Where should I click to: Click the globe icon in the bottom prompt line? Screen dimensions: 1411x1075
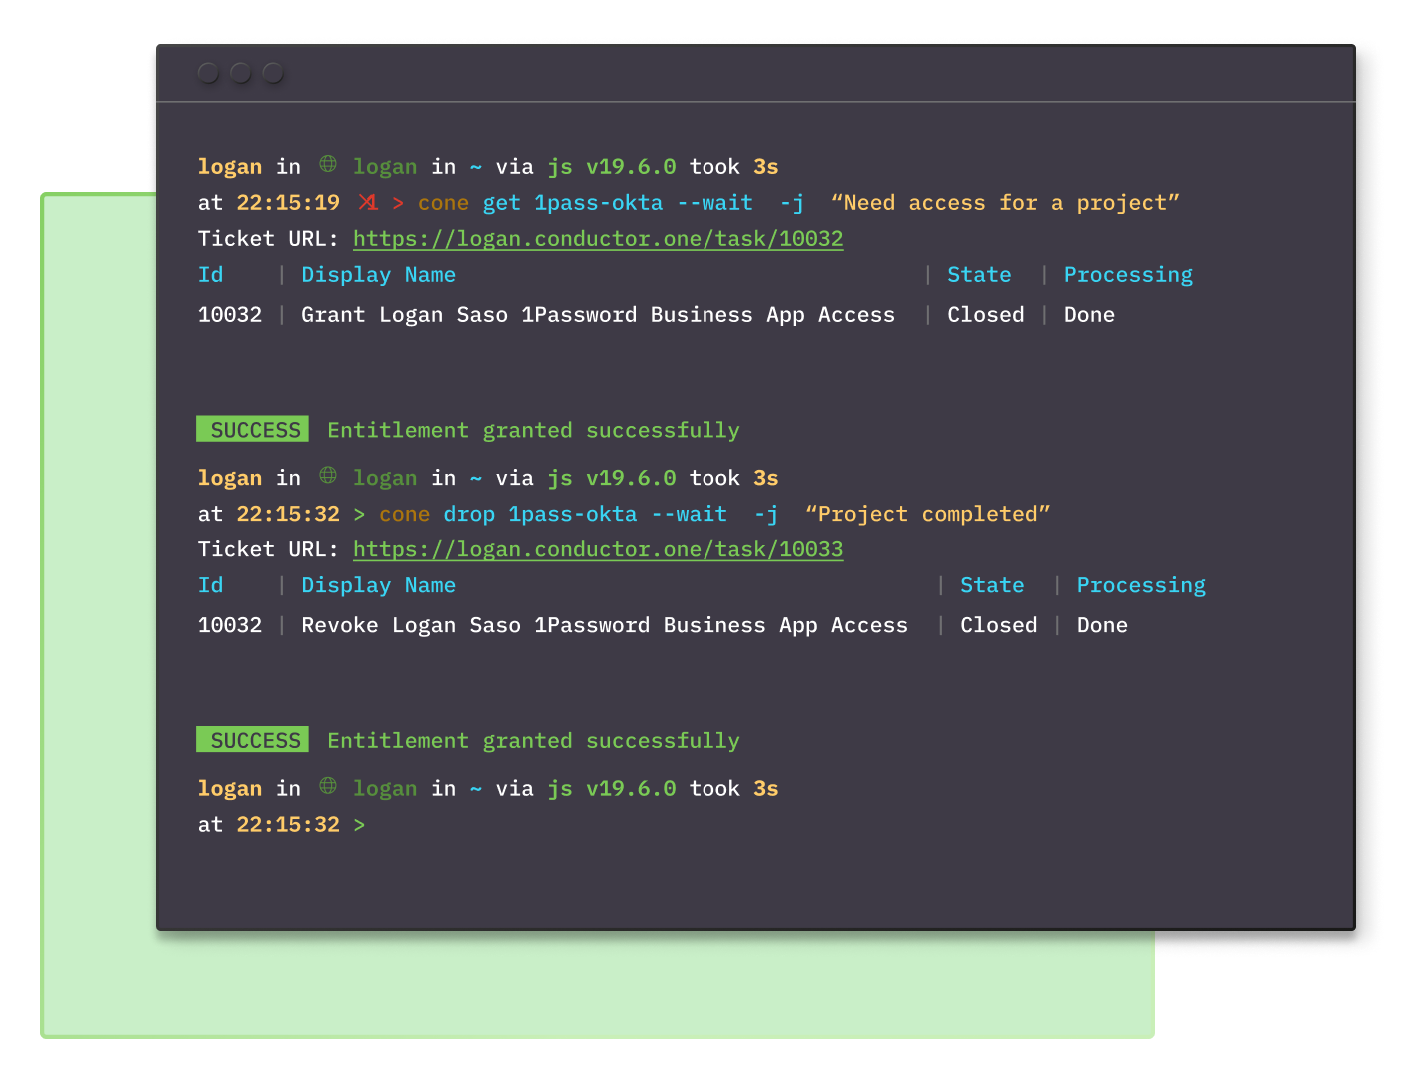(x=327, y=787)
